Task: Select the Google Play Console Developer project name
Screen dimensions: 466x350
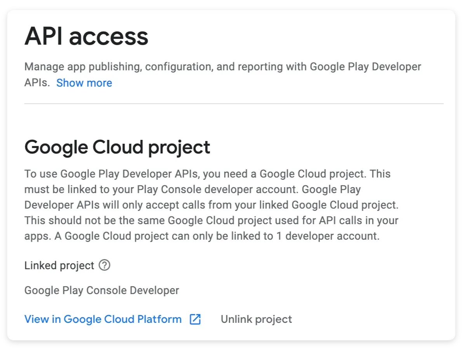Action: 102,290
